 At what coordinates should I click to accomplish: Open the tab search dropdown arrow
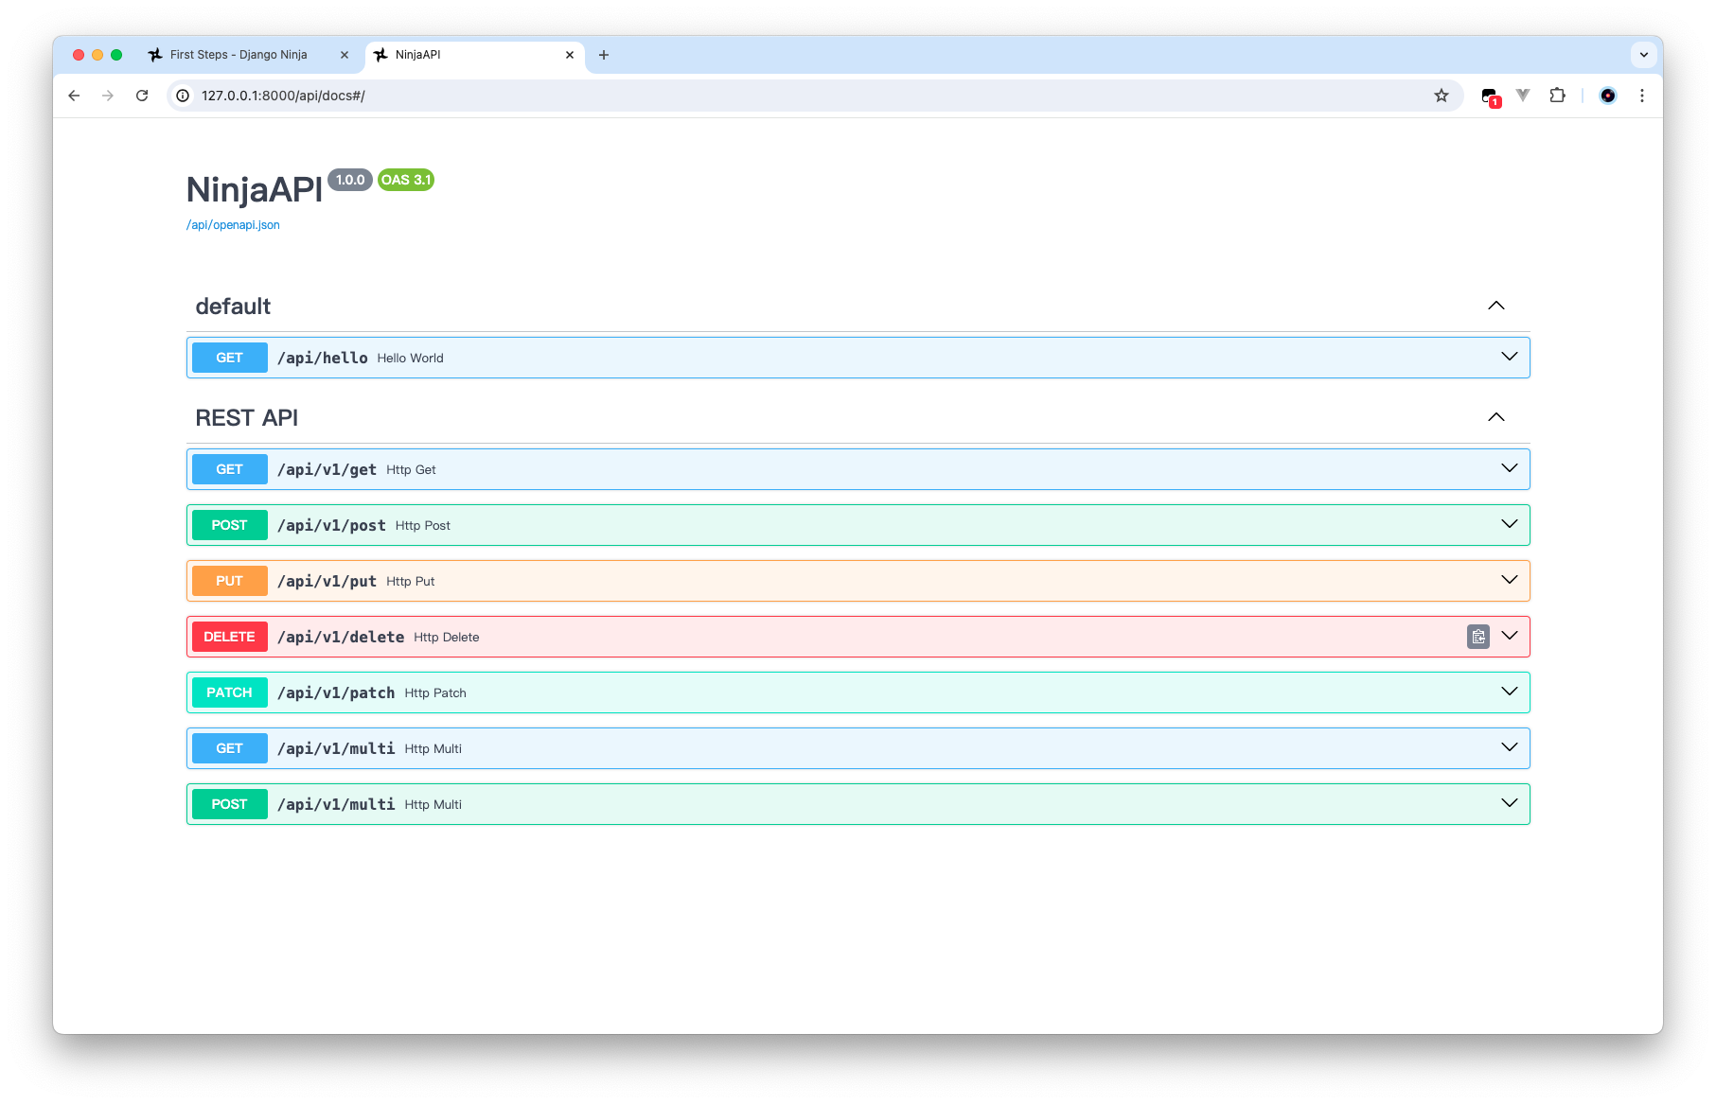tap(1644, 55)
